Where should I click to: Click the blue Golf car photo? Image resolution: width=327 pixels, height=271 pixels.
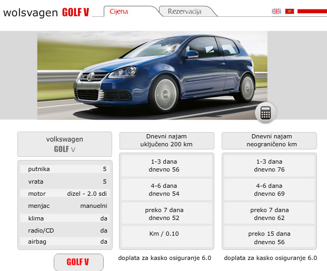(x=153, y=75)
